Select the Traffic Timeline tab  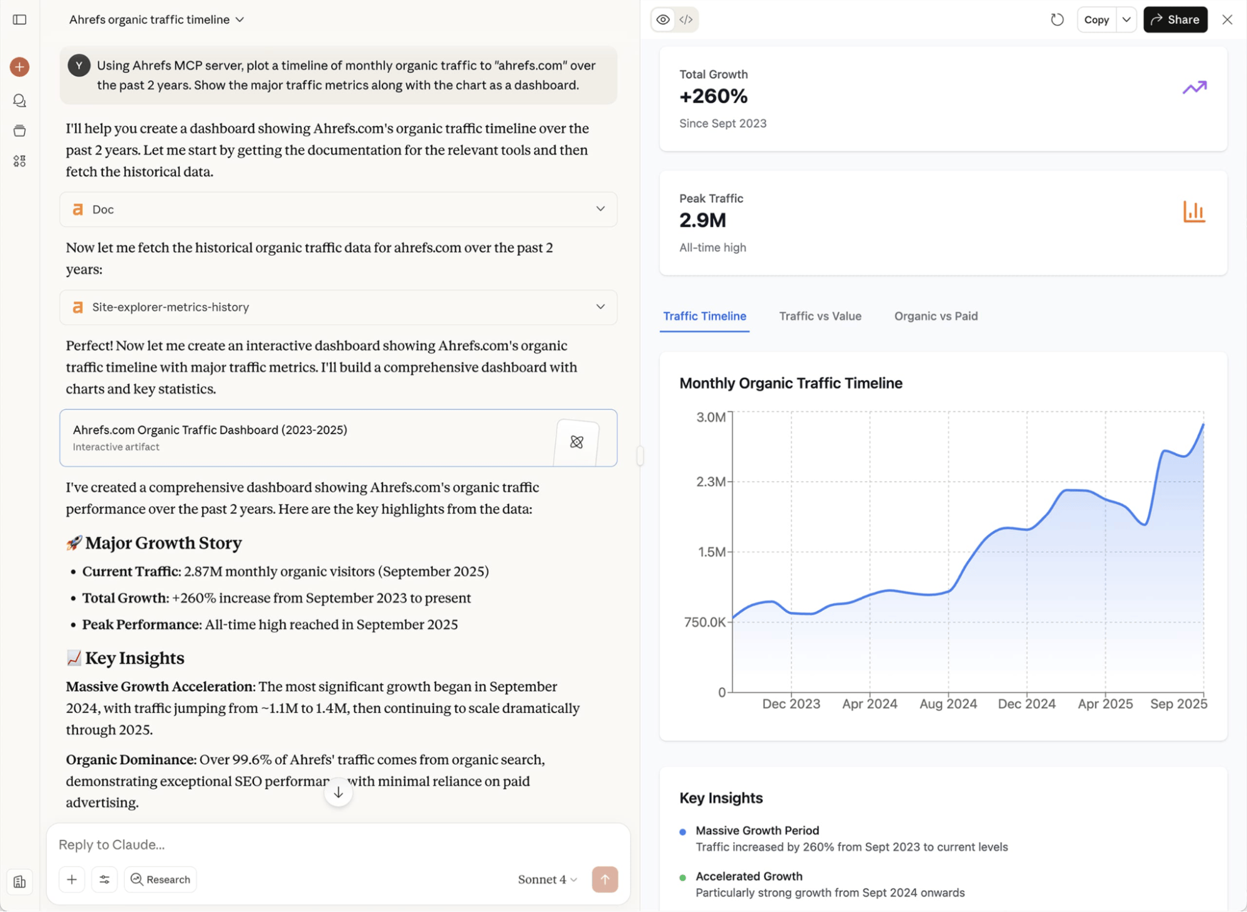[704, 316]
